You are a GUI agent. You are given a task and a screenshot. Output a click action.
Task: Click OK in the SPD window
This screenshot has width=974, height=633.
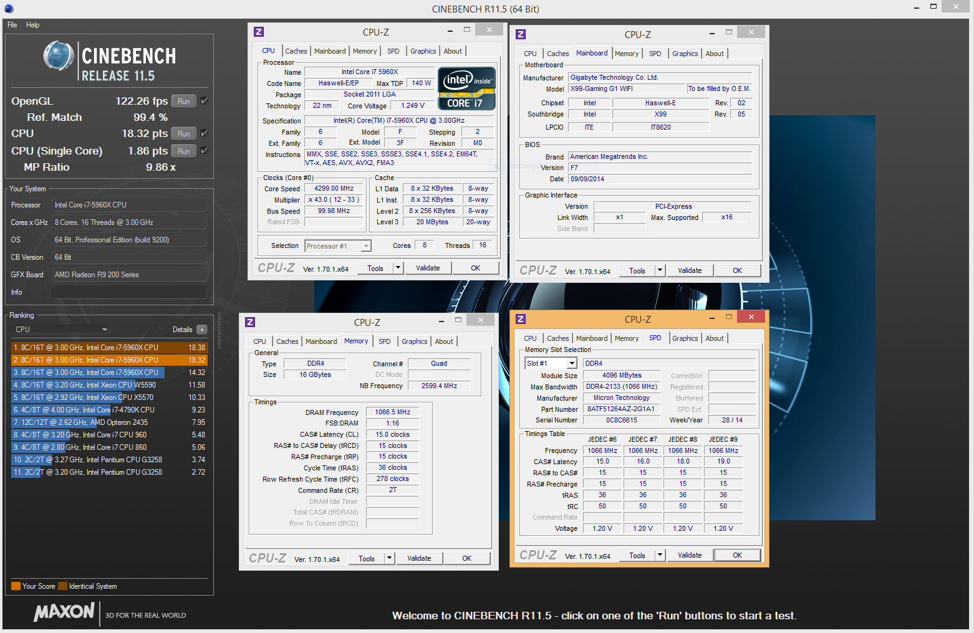click(x=737, y=555)
